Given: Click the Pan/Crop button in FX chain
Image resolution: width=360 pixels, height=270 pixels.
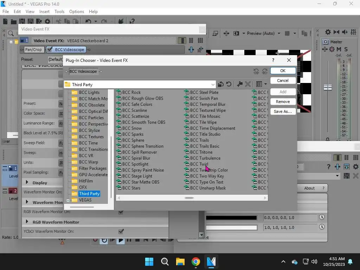Looking at the screenshot, I should coord(33,50).
